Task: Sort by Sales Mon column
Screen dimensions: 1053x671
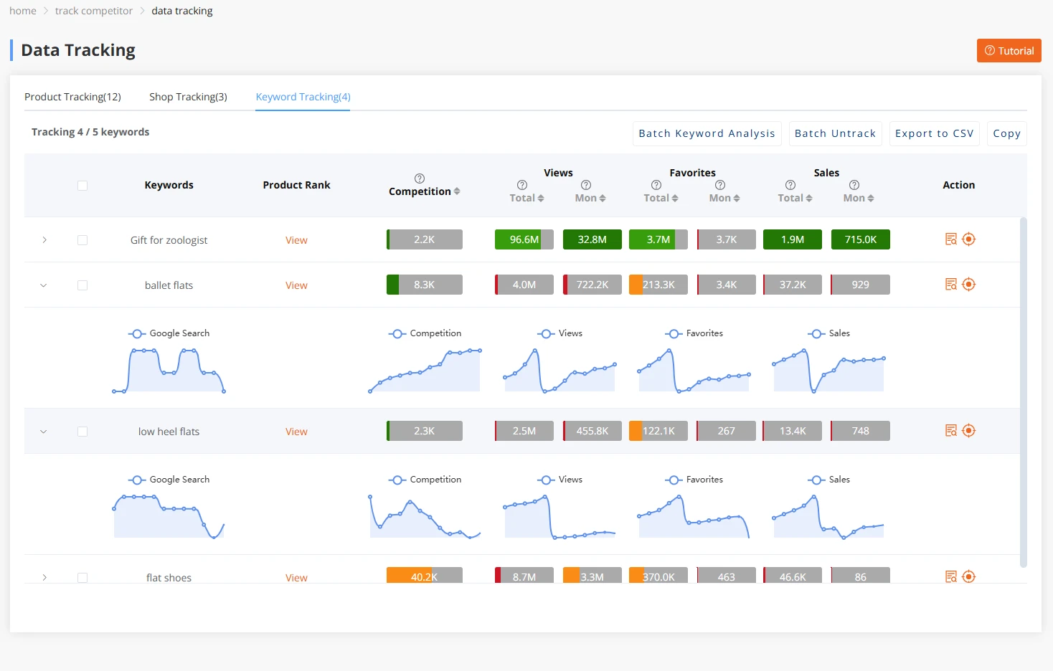Action: tap(858, 197)
